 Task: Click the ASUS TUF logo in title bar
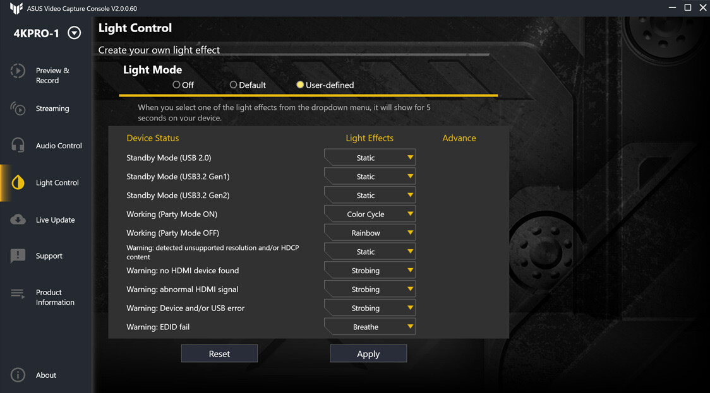click(16, 8)
